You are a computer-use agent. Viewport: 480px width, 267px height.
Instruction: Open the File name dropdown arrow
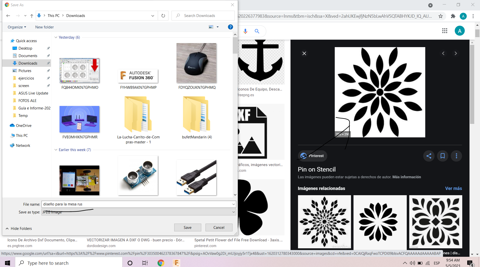(233, 204)
